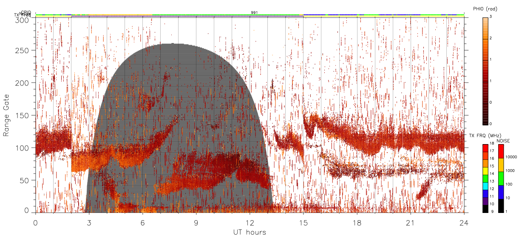522x241 pixels.
Task: Click the blue swatch in NOISE legend
Action: 501,192
